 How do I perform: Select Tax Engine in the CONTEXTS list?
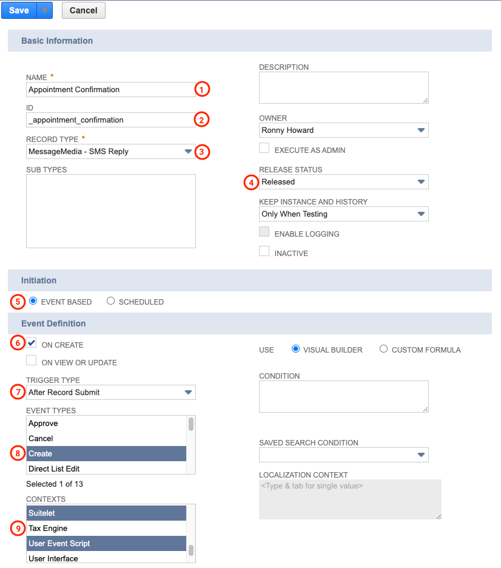point(106,528)
